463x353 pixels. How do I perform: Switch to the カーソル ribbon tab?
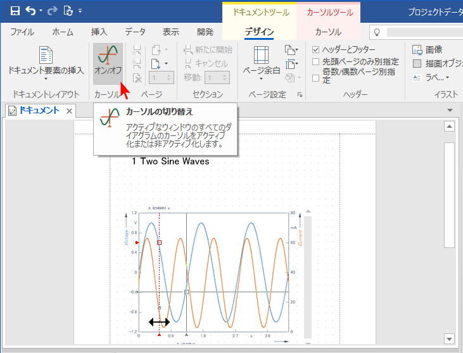tap(328, 32)
